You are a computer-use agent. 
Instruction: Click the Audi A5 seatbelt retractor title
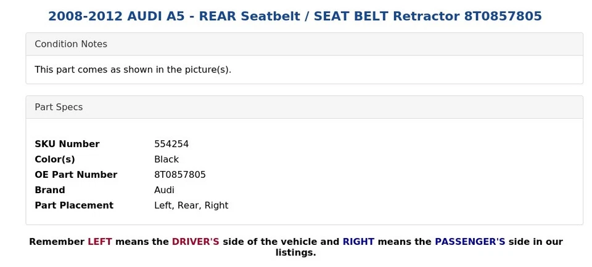click(295, 17)
